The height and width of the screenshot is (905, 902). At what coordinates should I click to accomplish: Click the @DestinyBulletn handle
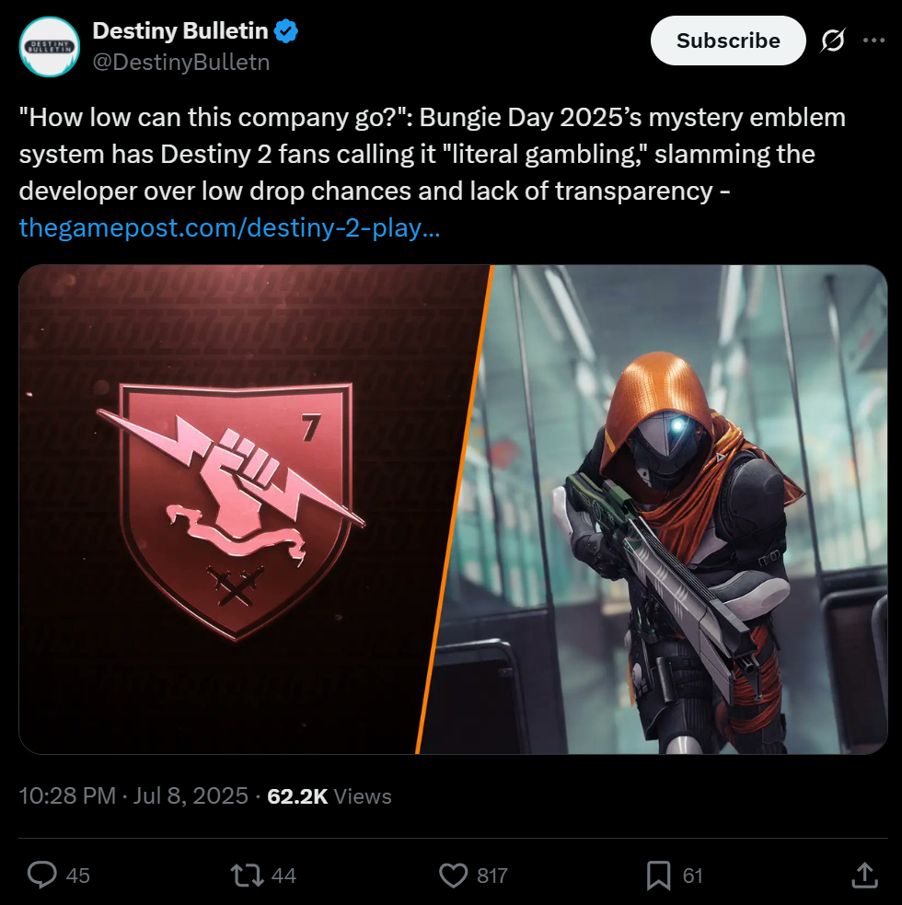[x=181, y=62]
